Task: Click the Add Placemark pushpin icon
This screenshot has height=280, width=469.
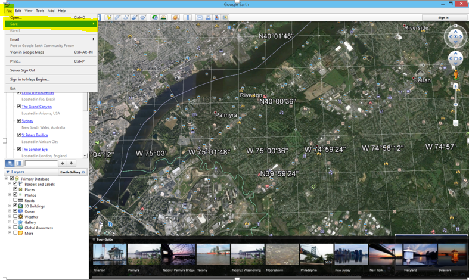Action: (x=108, y=18)
